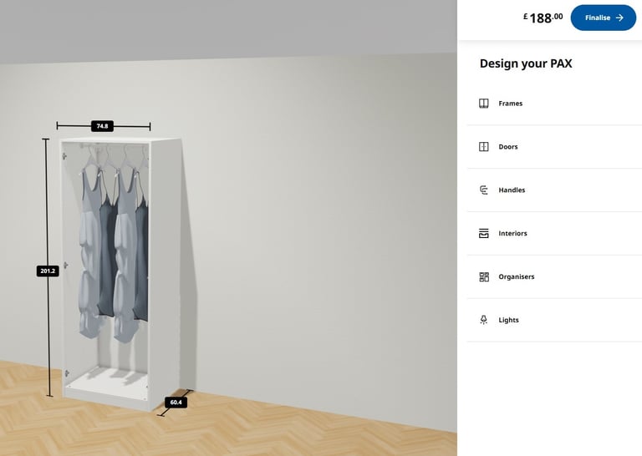Click the 201.2 height dimension label

pyautogui.click(x=48, y=271)
